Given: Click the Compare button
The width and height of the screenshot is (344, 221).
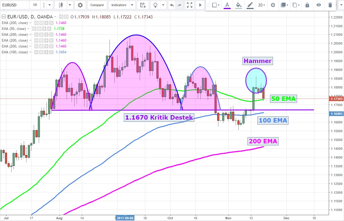Looking at the screenshot, I should click(97, 5).
